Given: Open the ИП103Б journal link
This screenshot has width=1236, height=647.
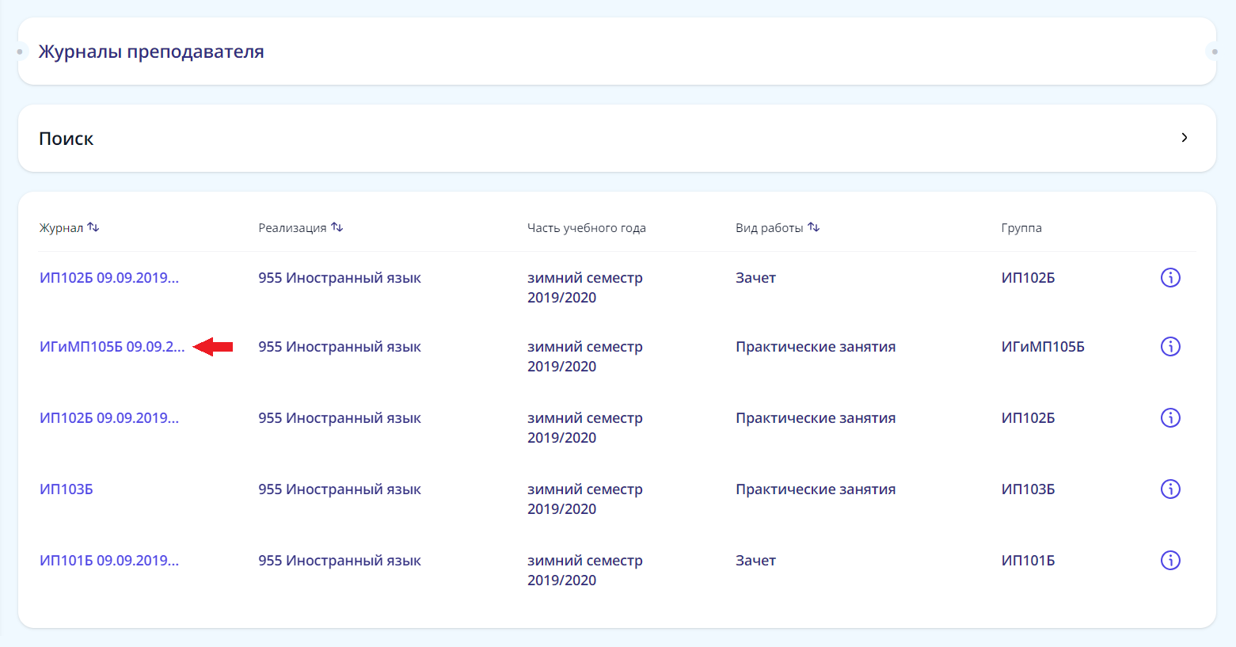Looking at the screenshot, I should (x=67, y=489).
